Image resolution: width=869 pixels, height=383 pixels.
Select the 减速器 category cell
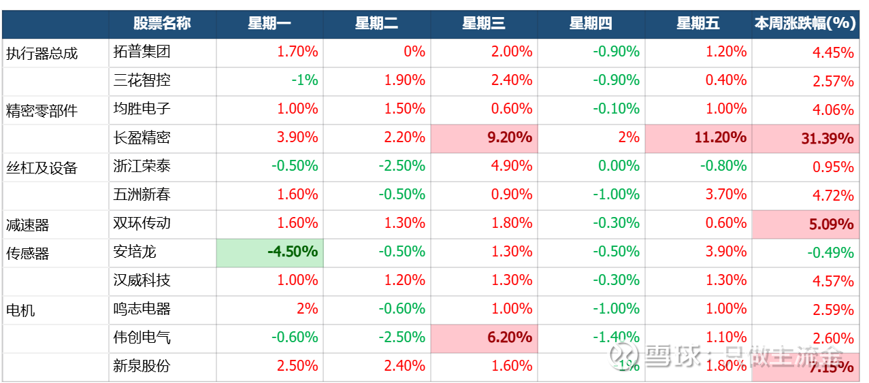pyautogui.click(x=28, y=224)
